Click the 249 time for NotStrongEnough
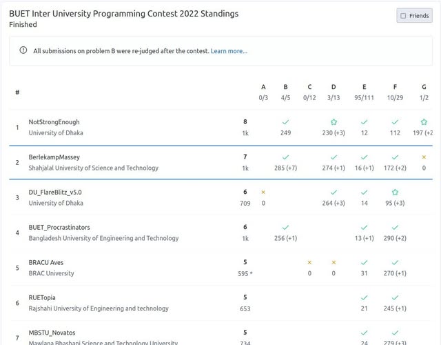The image size is (441, 345). tap(285, 132)
